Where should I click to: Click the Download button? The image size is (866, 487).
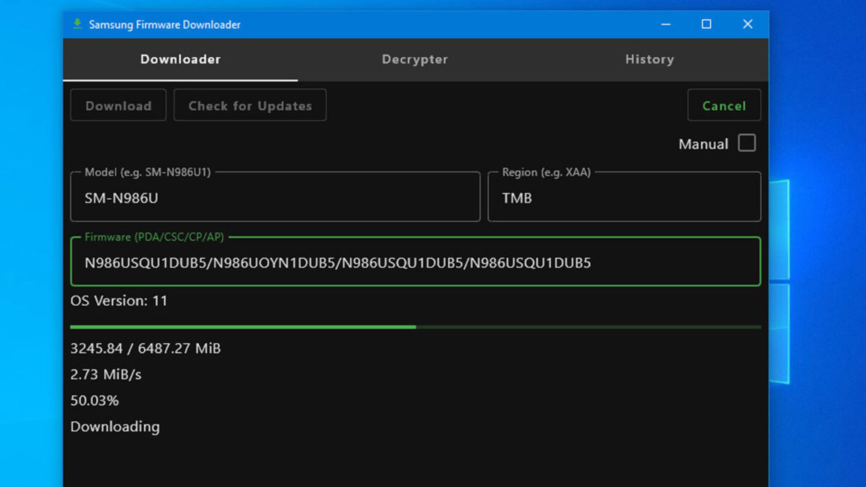tap(118, 105)
